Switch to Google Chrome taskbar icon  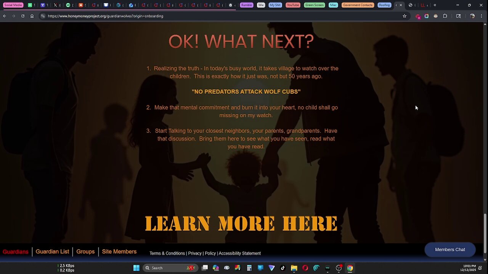tap(350, 268)
